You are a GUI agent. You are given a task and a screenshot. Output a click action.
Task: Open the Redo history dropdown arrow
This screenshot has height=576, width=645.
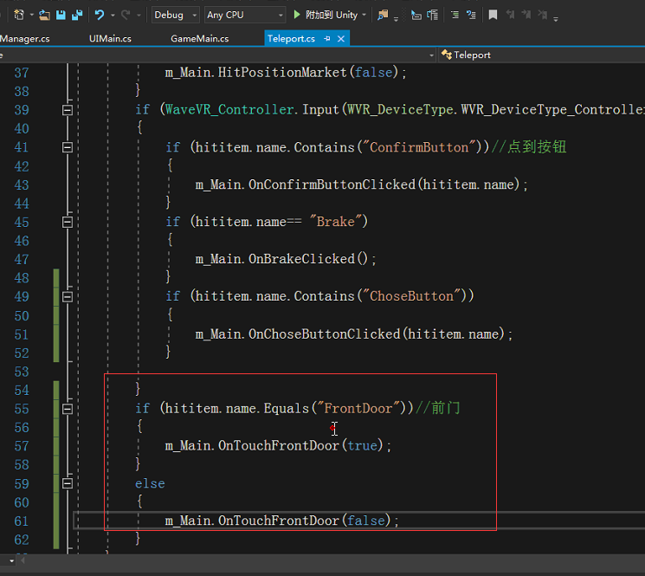pos(139,16)
